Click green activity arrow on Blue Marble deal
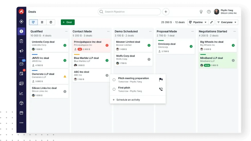The image size is (251, 141). pos(107,60)
